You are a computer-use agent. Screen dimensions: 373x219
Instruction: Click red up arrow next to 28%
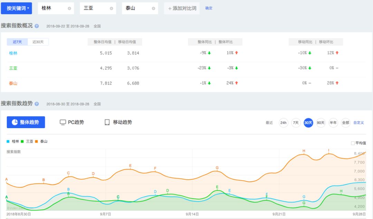coord(337,83)
